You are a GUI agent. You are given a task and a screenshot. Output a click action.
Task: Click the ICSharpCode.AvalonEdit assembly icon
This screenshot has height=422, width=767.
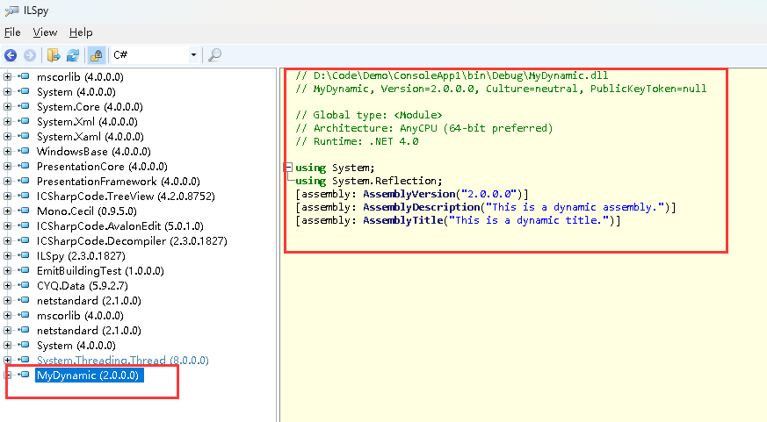24,225
